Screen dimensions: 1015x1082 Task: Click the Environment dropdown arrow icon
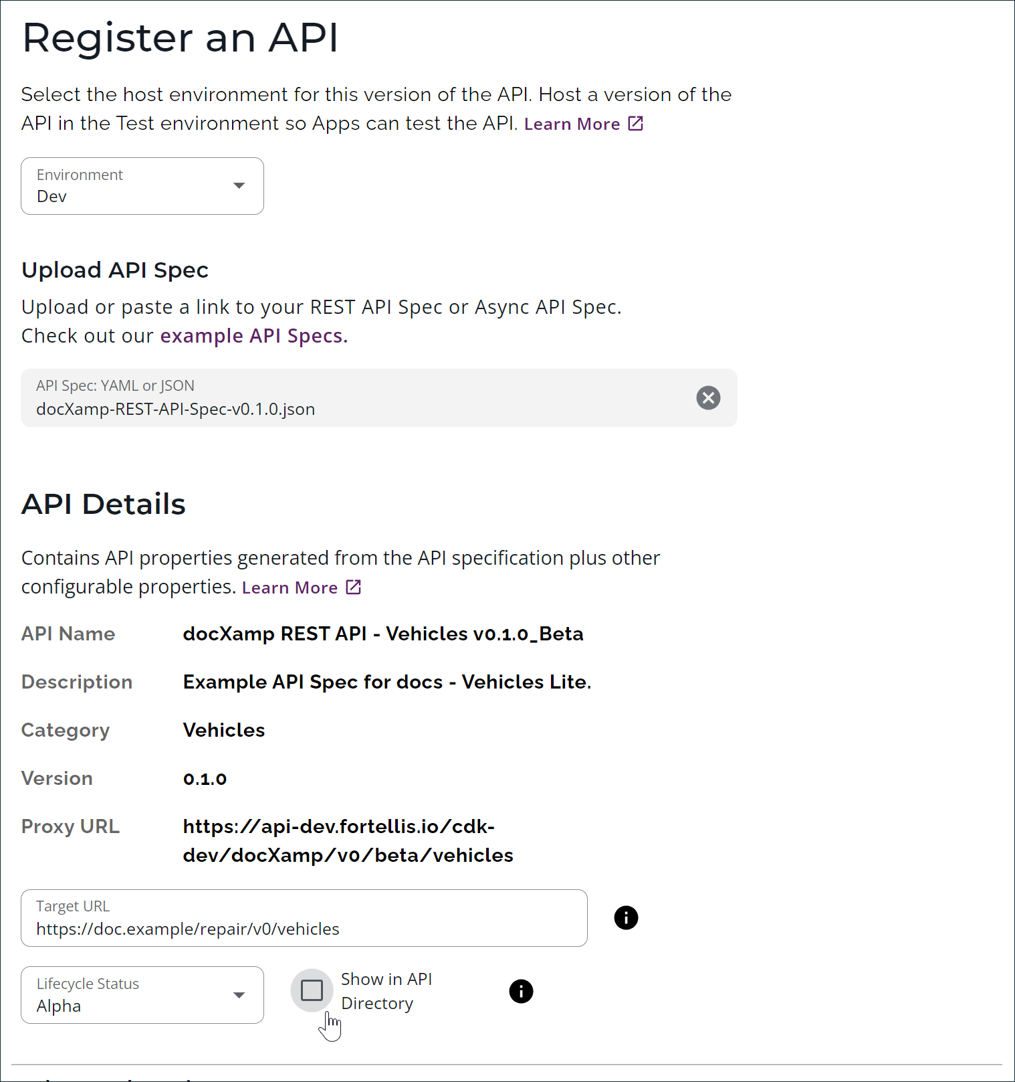click(x=239, y=186)
